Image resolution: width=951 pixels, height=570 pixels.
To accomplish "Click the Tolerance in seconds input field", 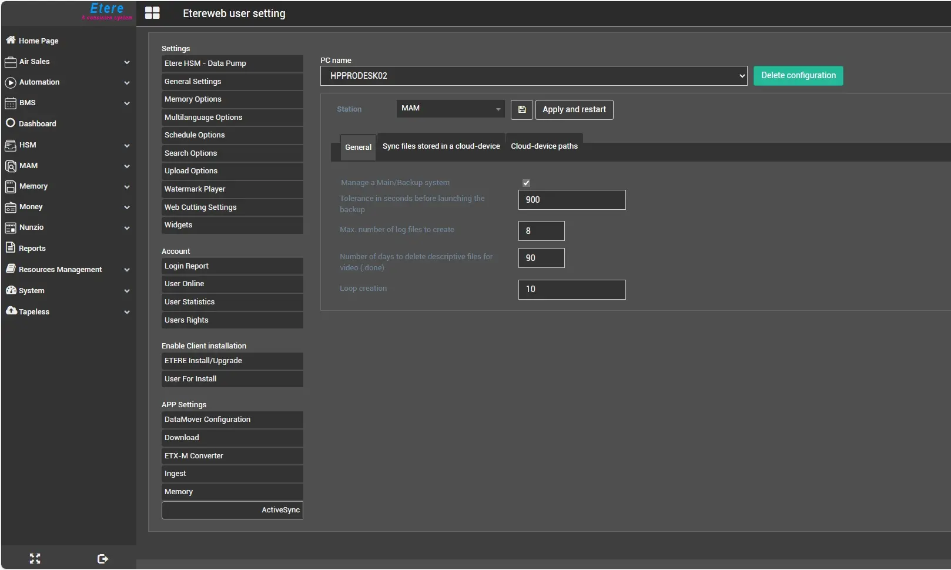I will 571,200.
